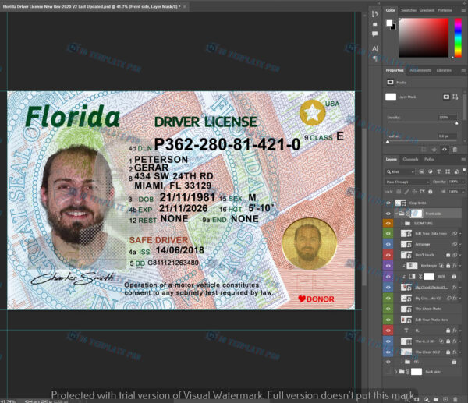Click the lock transparent pixels icon
The image size is (468, 403).
(x=399, y=192)
